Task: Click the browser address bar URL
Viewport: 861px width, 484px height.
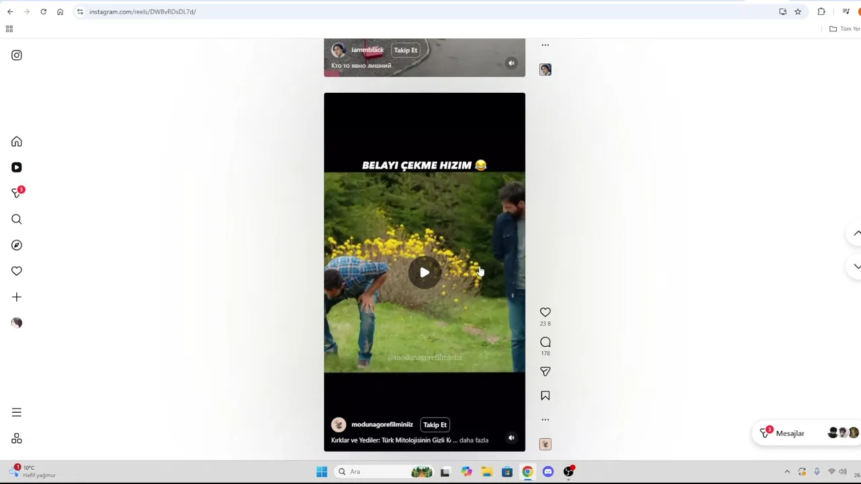Action: pyautogui.click(x=143, y=11)
